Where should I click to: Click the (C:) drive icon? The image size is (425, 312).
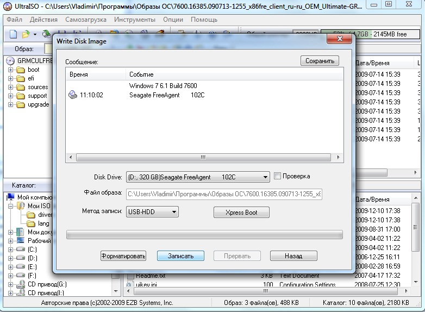click(21, 249)
